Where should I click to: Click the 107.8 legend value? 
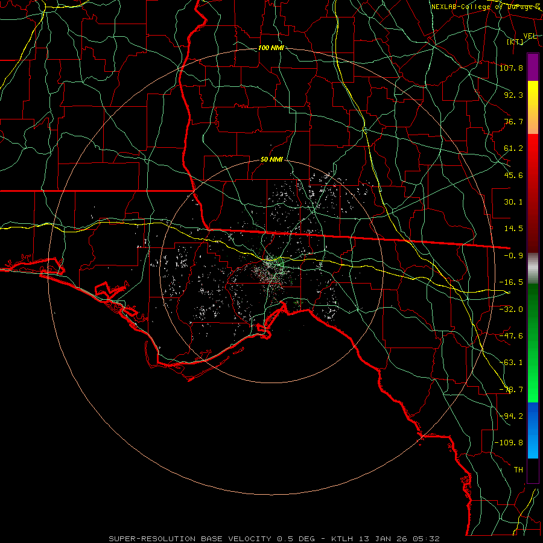click(x=511, y=68)
